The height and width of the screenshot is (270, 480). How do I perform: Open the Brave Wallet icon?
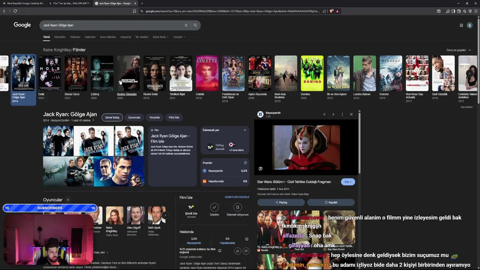[x=459, y=11]
